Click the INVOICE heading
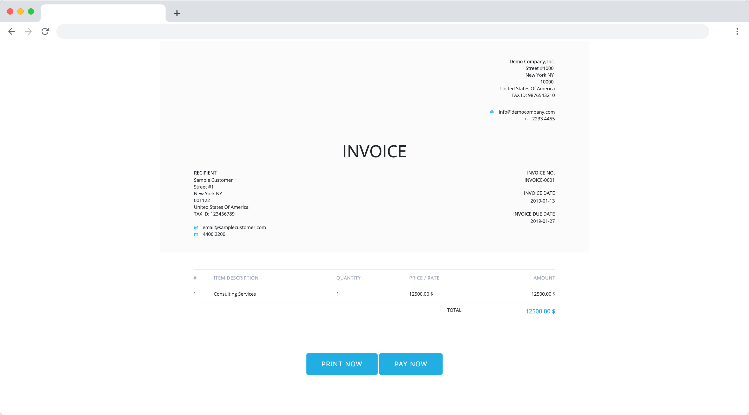Screen dimensions: 749x415 (x=374, y=152)
